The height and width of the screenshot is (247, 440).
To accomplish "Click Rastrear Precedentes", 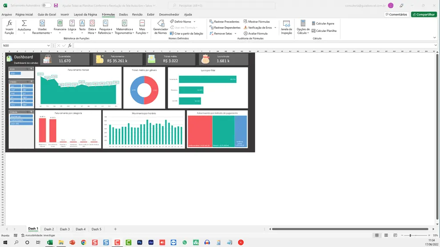I will point(224,22).
